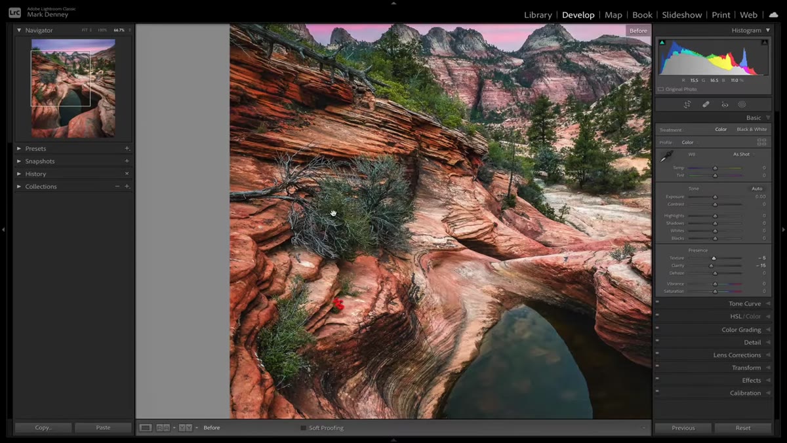
Task: Add new collection with plus icon
Action: click(x=127, y=186)
